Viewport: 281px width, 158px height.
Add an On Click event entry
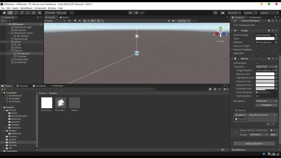pos(268,124)
